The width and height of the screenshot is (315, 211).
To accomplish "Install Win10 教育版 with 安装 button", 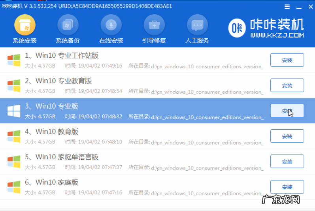I will tap(287, 136).
